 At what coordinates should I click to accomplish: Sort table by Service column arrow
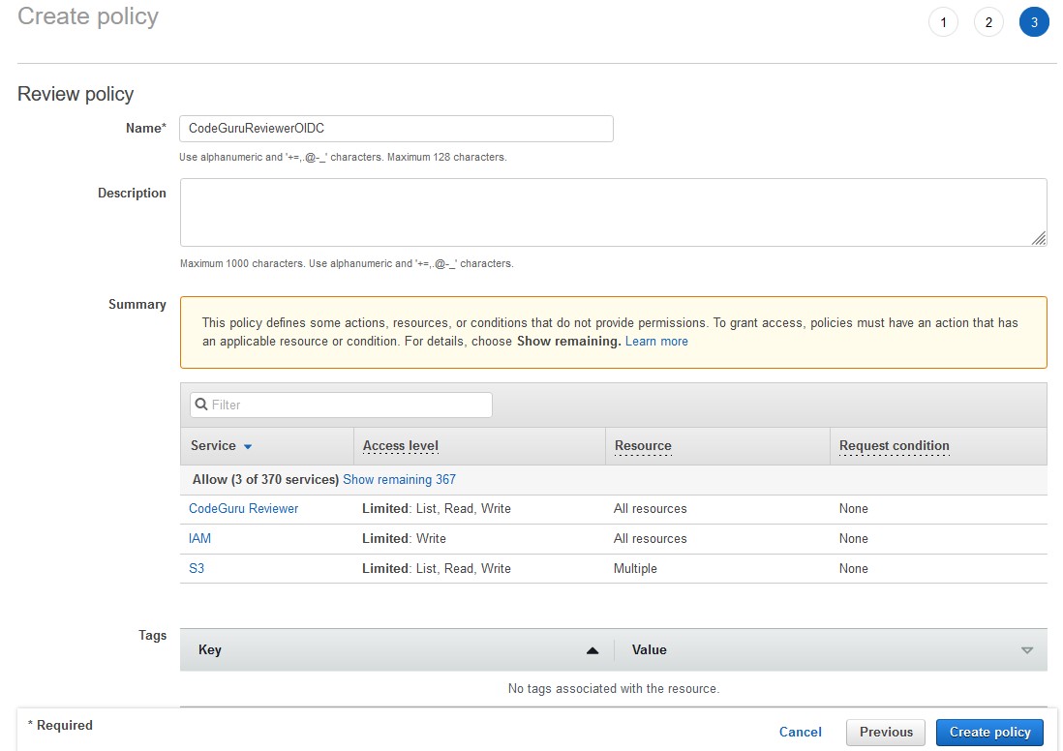tap(248, 447)
